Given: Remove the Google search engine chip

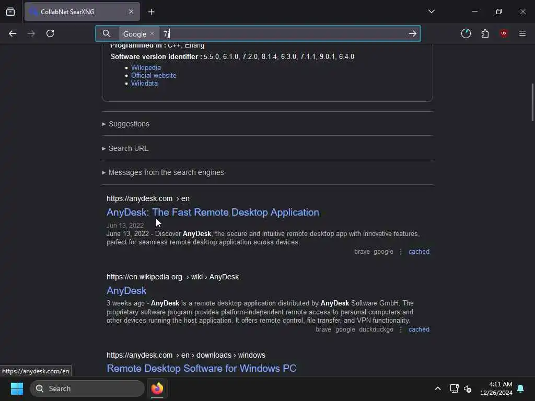Looking at the screenshot, I should (x=152, y=33).
